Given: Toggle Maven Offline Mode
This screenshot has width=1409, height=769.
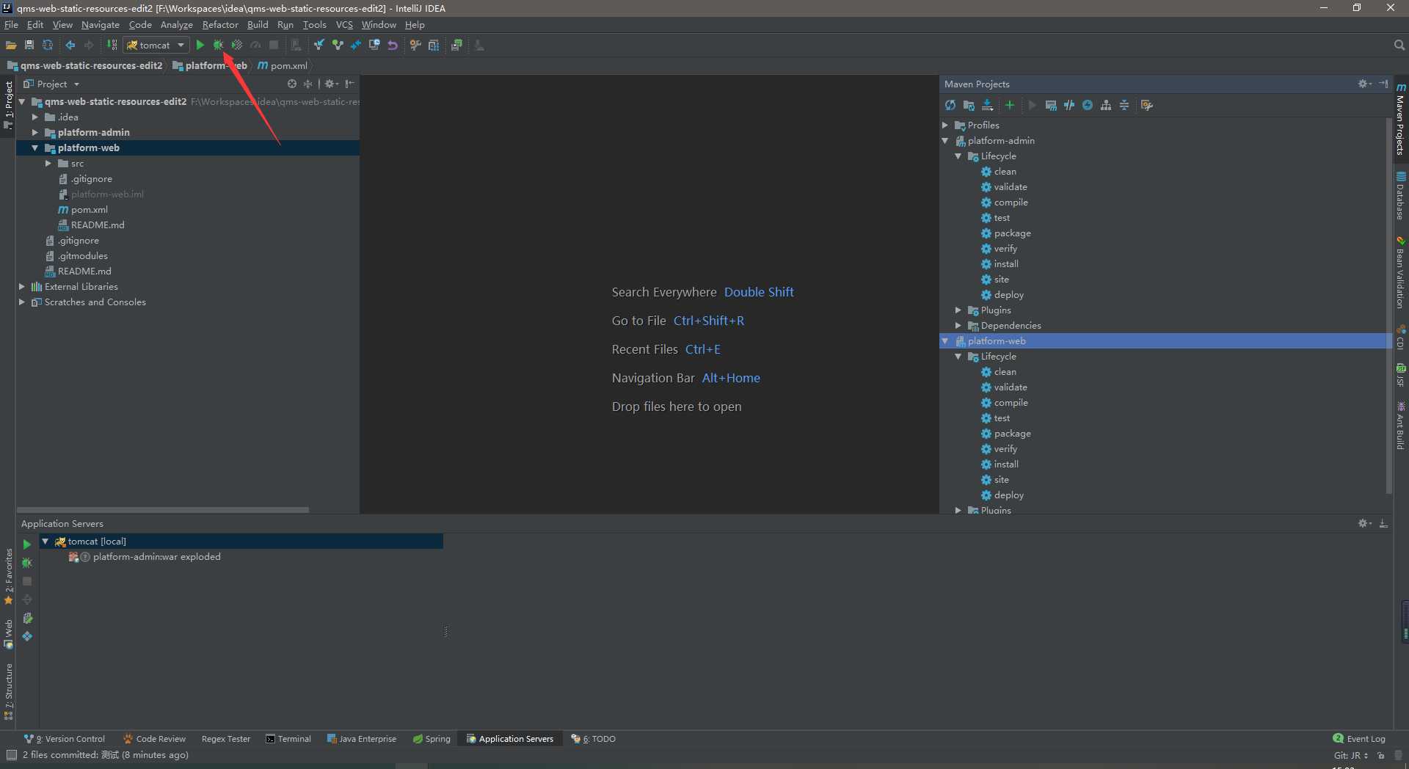Looking at the screenshot, I should click(1069, 105).
